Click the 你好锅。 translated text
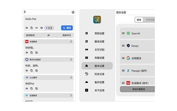The image size is (177, 111). 30,48
